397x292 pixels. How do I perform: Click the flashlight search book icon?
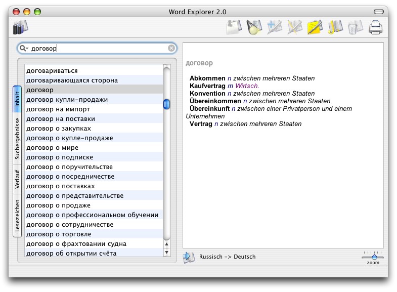coord(254,27)
